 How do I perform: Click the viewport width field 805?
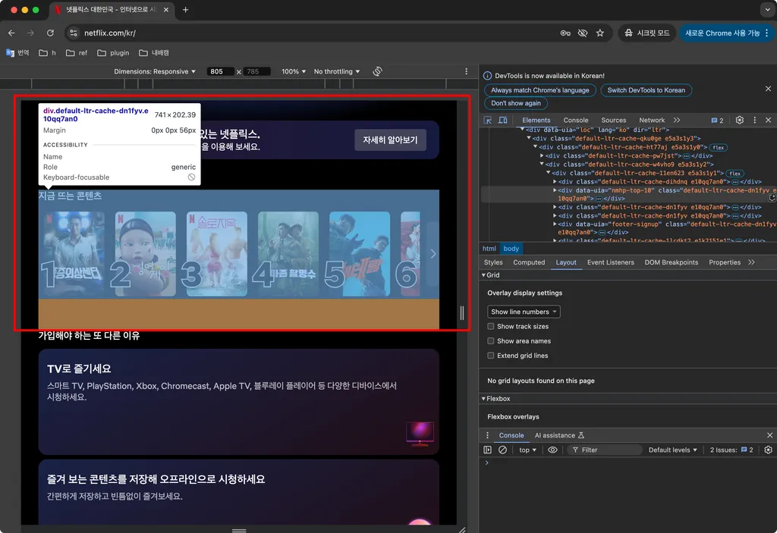point(219,71)
